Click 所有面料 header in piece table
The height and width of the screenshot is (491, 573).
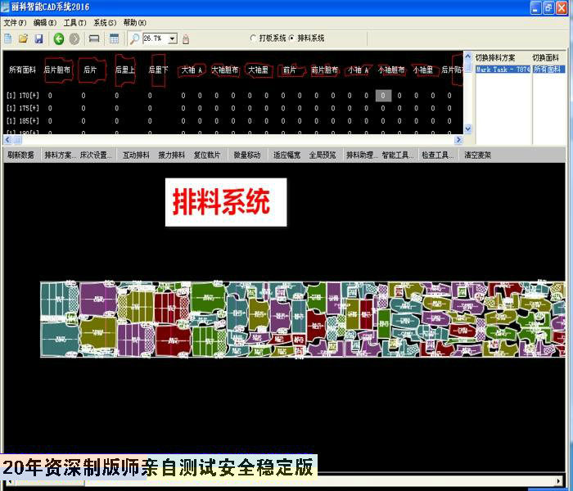click(23, 70)
